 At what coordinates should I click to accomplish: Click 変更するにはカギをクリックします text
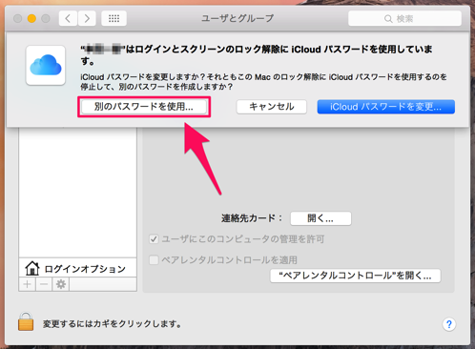[x=113, y=324]
